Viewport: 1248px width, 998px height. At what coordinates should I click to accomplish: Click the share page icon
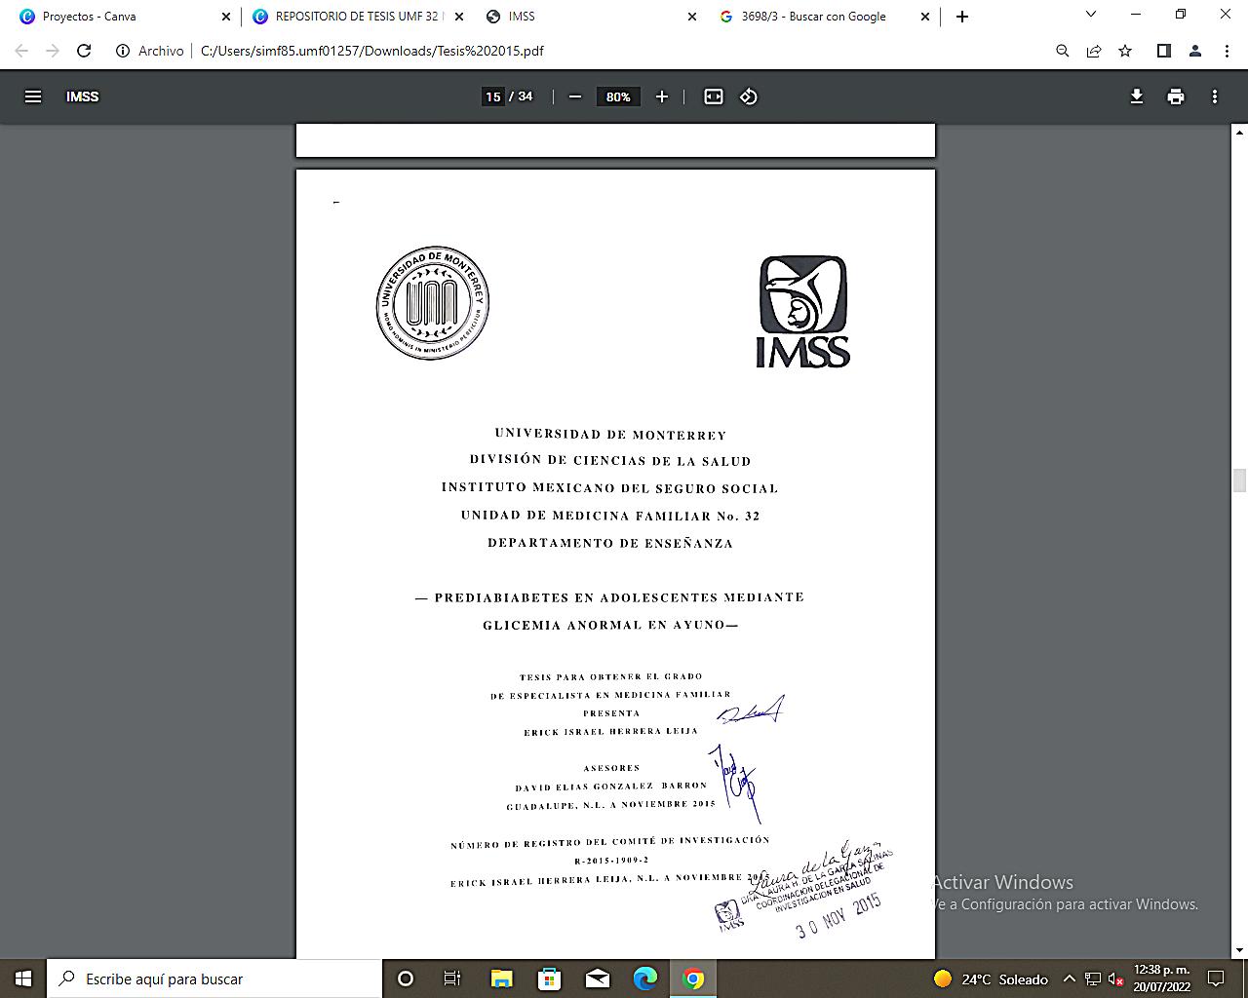(x=1094, y=51)
